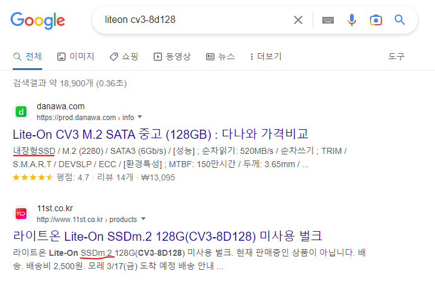Click the 배송비 2,500원 snippet text

(x=55, y=266)
